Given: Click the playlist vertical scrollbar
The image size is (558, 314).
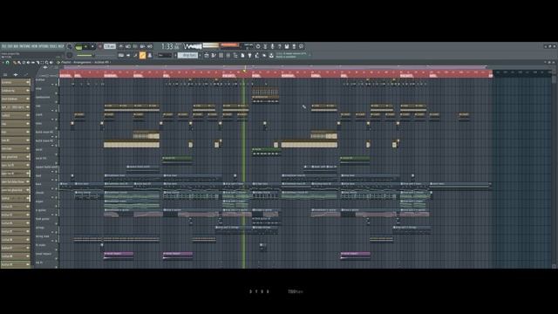Looking at the screenshot, I should click(x=555, y=173).
